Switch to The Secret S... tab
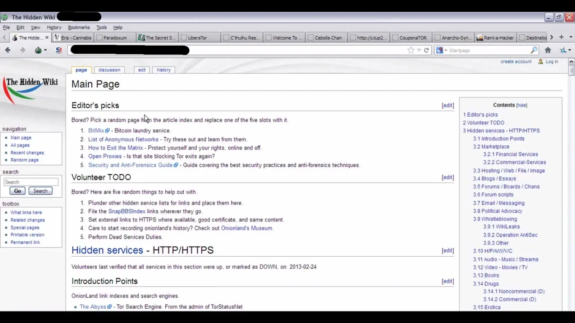Viewport: 575px width, 323px height. tap(158, 37)
